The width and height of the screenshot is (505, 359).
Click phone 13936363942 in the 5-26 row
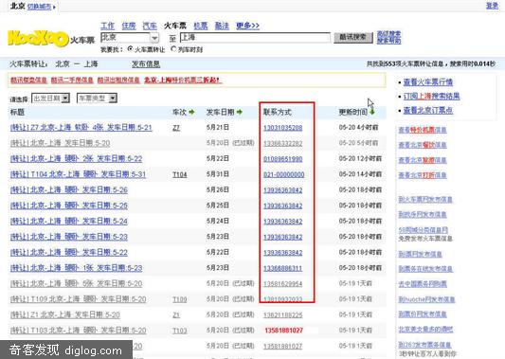click(282, 190)
